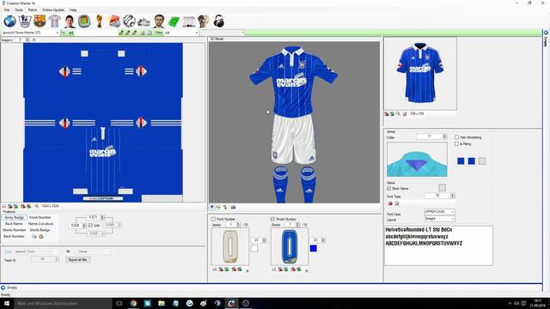Click the import icon under Font Type
The image size is (550, 309).
pos(390,203)
